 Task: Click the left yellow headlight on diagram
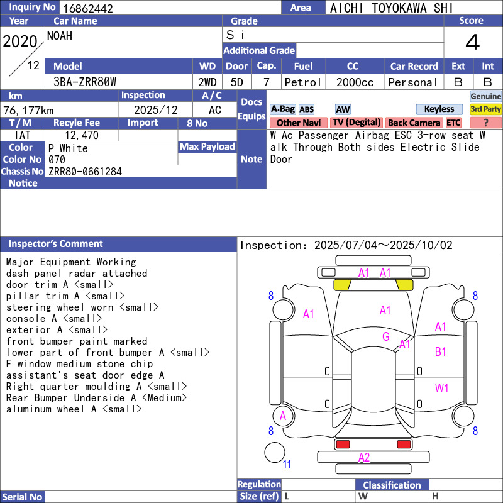tap(342, 285)
